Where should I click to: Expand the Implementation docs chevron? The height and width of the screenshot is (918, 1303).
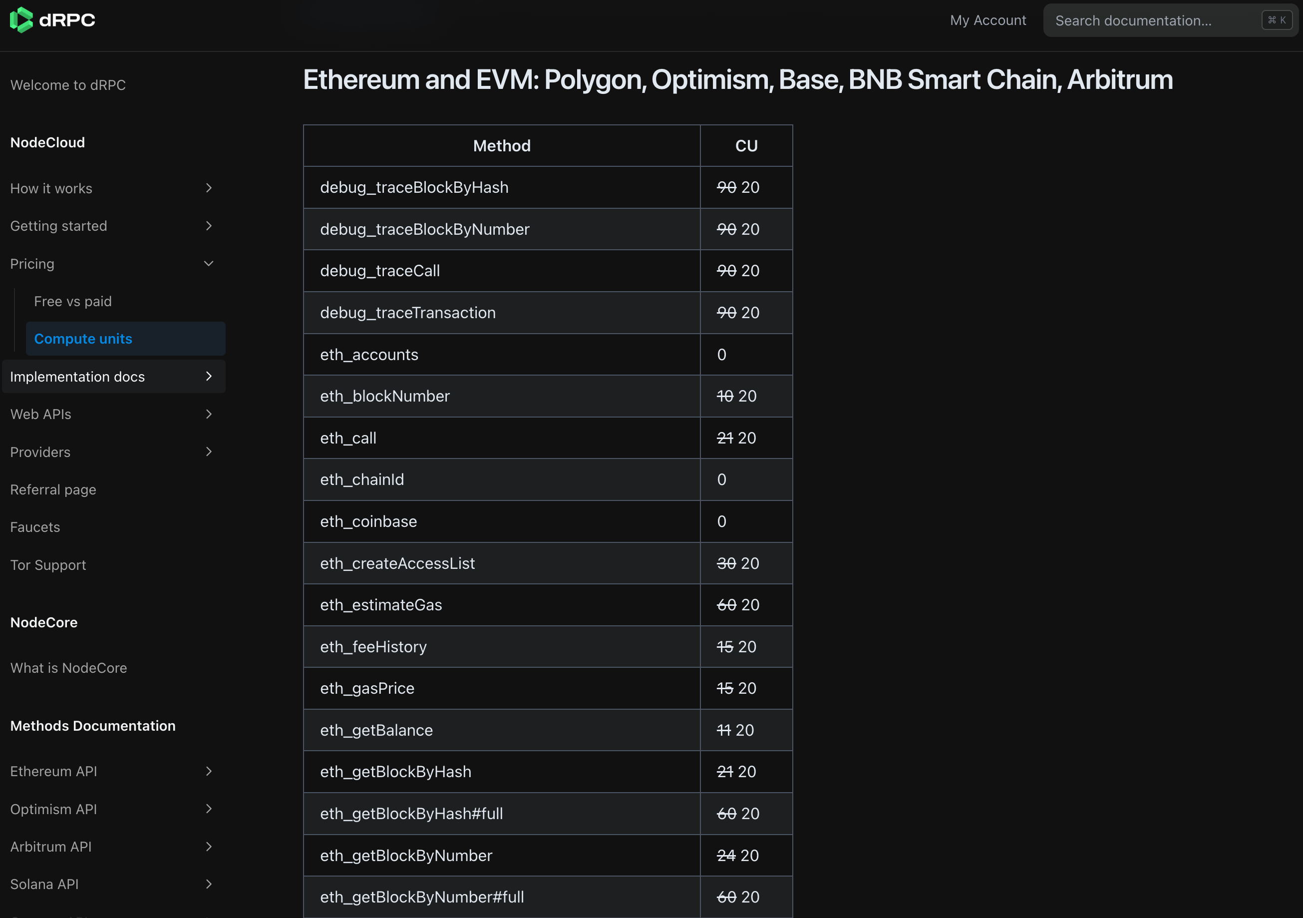point(209,377)
